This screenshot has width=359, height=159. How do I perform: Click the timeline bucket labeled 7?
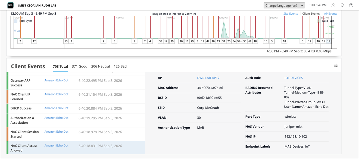pyautogui.click(x=145, y=41)
